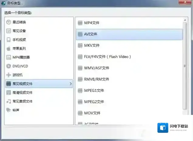Pick MKV文件 from the format list

[x=92, y=45]
